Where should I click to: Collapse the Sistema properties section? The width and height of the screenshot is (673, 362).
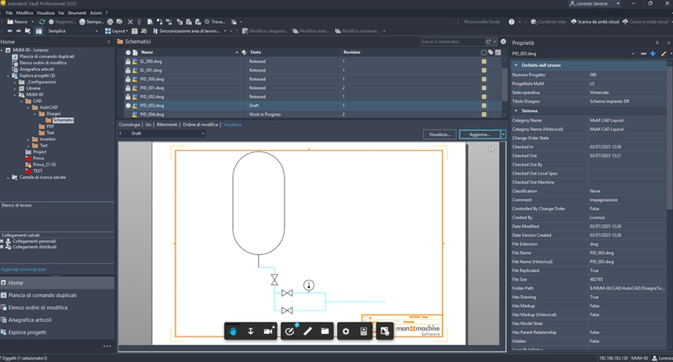click(516, 111)
